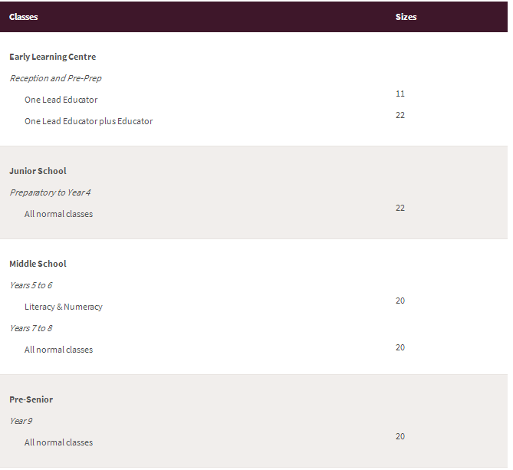
Task: Click One Lead Educator plus Educator
Action: click(x=89, y=121)
